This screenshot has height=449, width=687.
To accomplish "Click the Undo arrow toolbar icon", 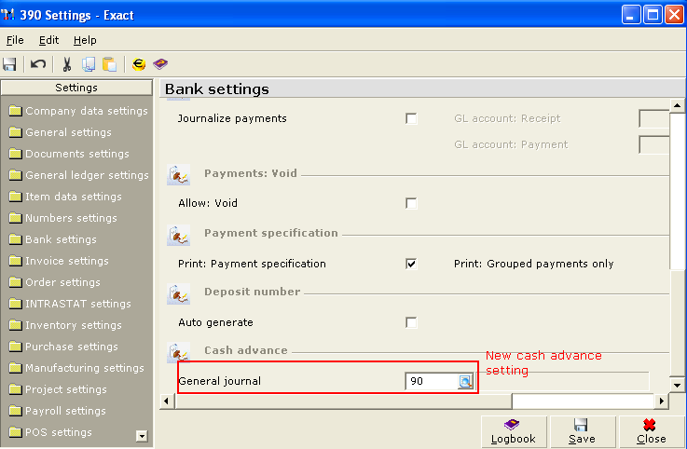I will (38, 64).
